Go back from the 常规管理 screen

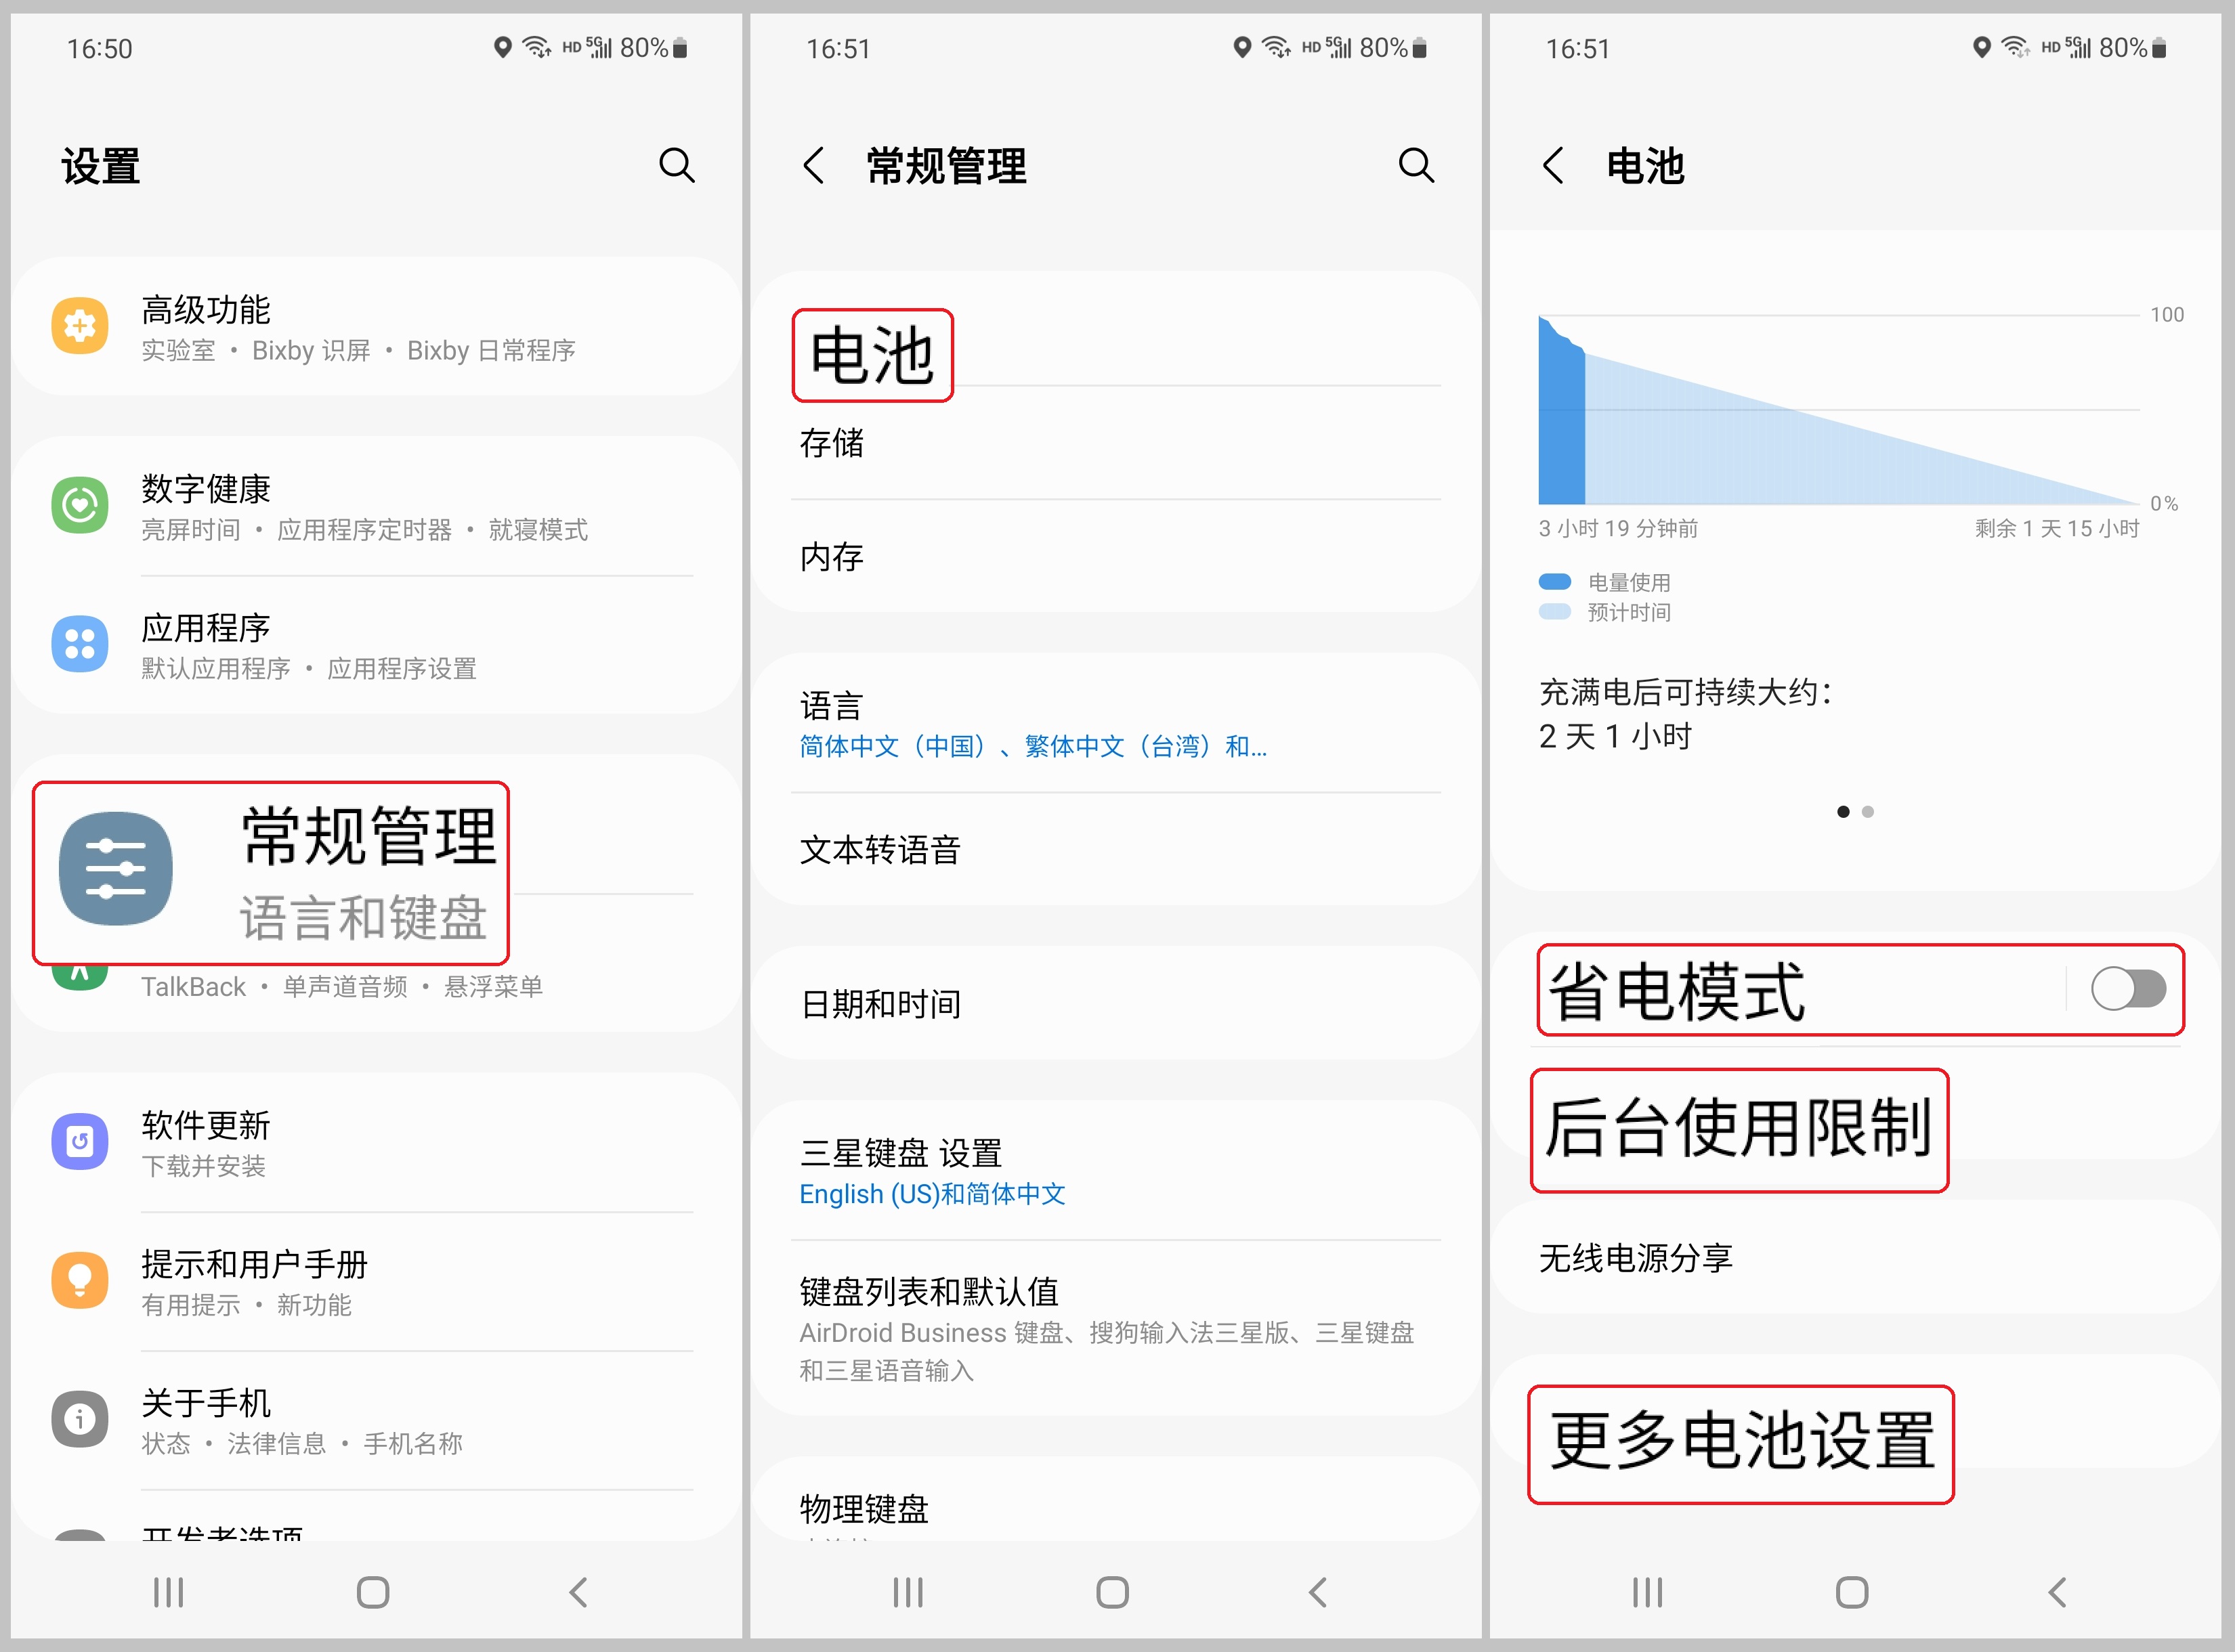tap(814, 165)
